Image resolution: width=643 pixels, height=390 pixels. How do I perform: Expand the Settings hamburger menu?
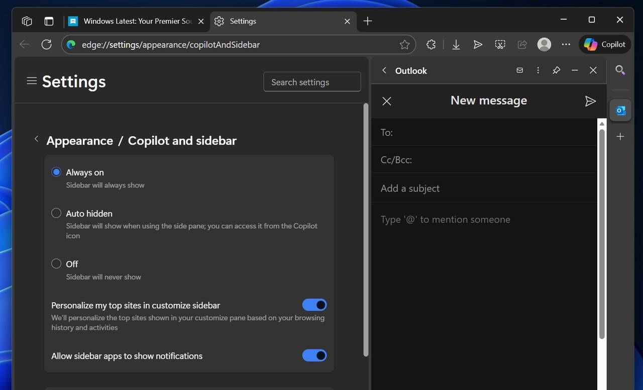click(32, 81)
